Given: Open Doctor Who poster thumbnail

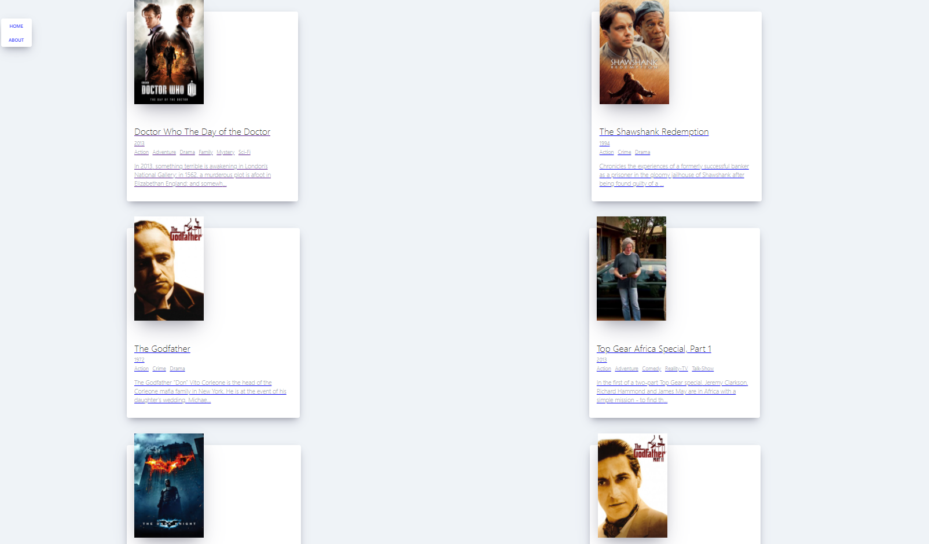Looking at the screenshot, I should tap(169, 52).
